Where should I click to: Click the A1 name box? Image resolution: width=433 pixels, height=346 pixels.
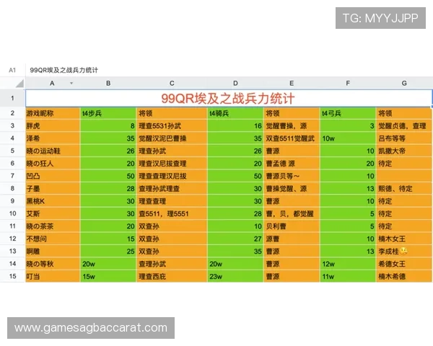click(12, 70)
